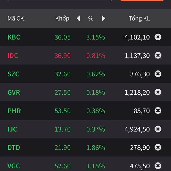Open the IJC matched price 13.70
The image size is (171, 171).
click(63, 129)
